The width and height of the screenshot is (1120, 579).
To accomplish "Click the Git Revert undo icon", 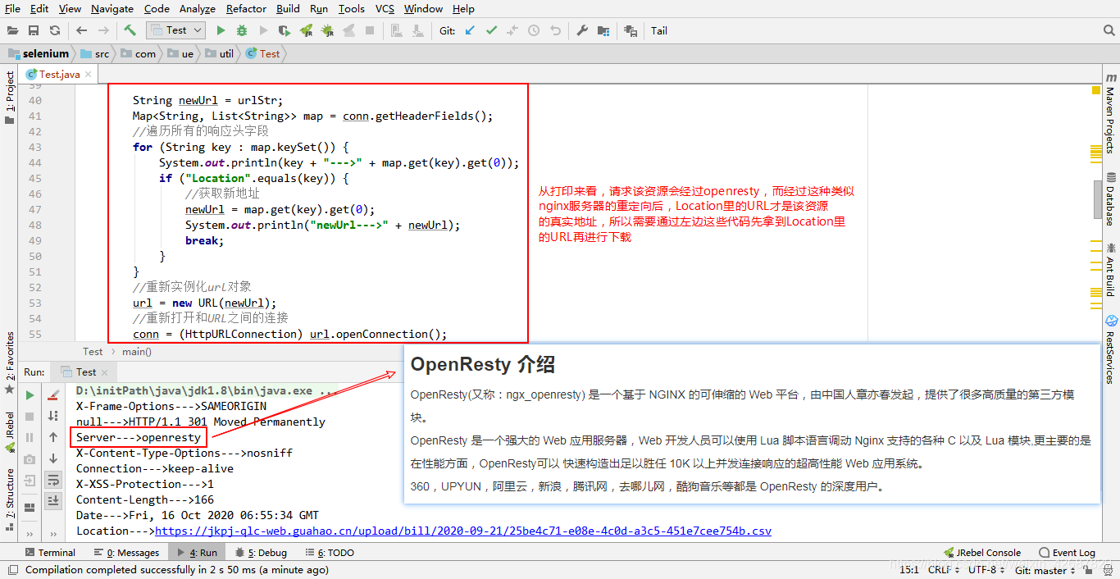I will 555,30.
